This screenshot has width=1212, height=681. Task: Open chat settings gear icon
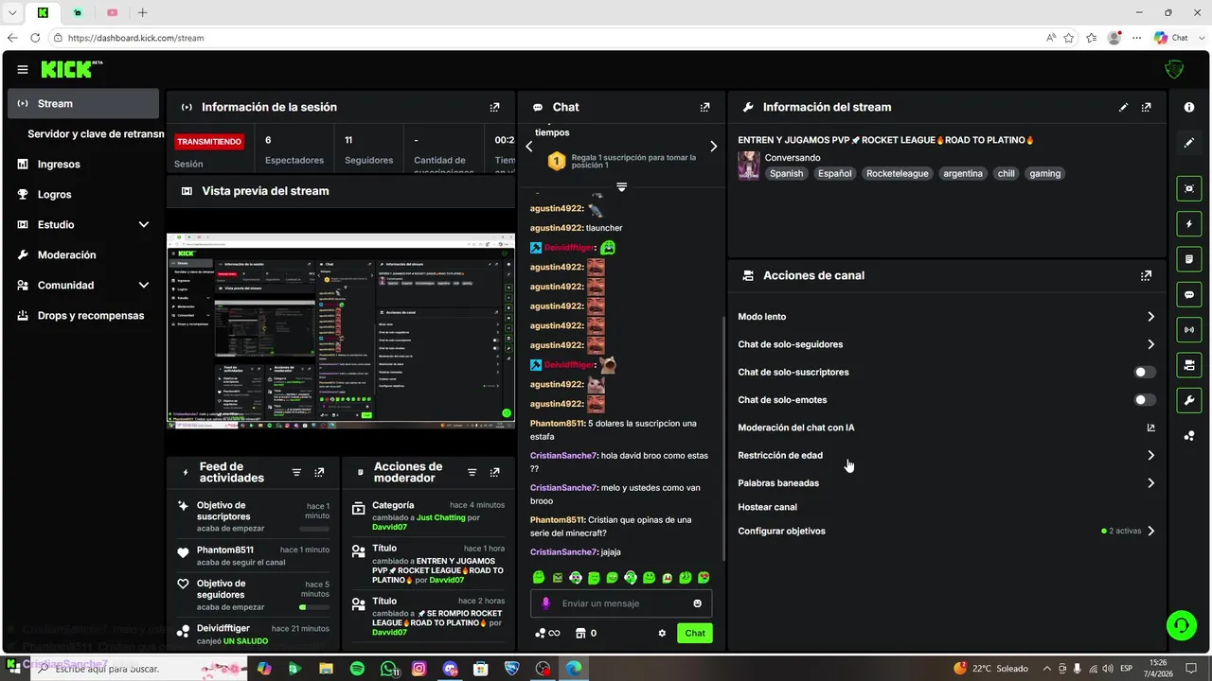(662, 634)
